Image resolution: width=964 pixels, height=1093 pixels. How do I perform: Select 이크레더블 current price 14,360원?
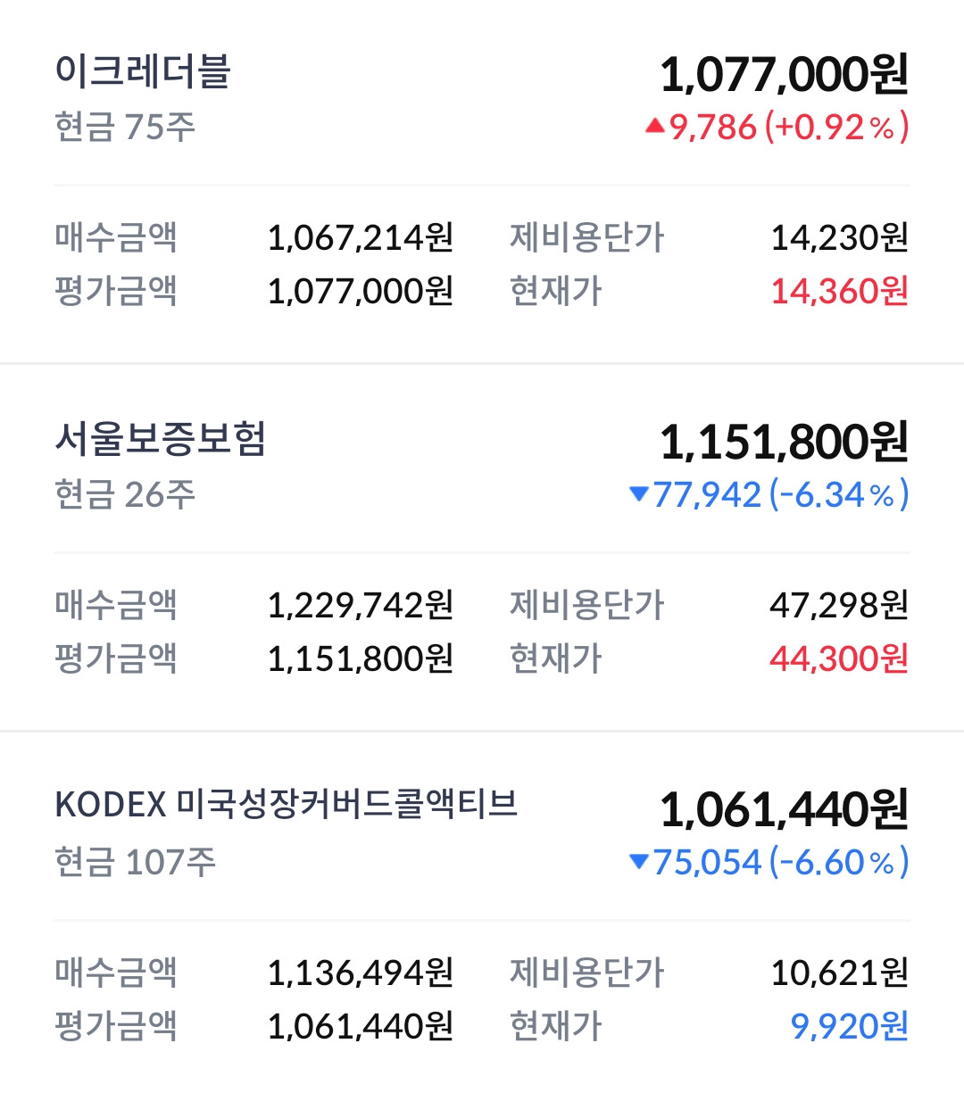tap(840, 291)
